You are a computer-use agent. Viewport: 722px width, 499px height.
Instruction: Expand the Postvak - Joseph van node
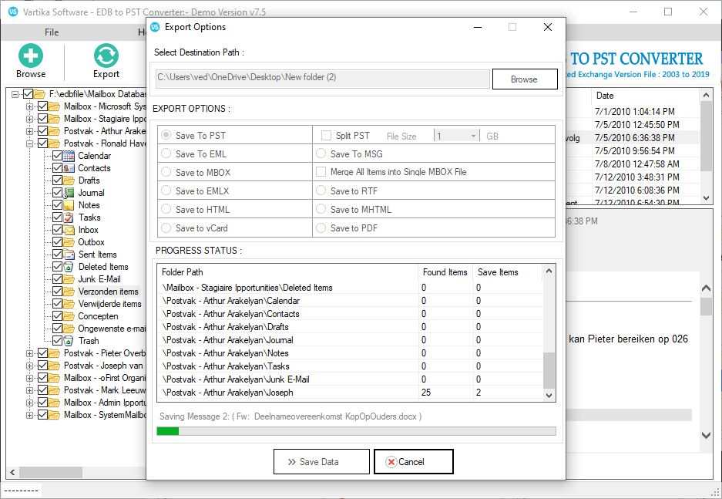(x=29, y=366)
